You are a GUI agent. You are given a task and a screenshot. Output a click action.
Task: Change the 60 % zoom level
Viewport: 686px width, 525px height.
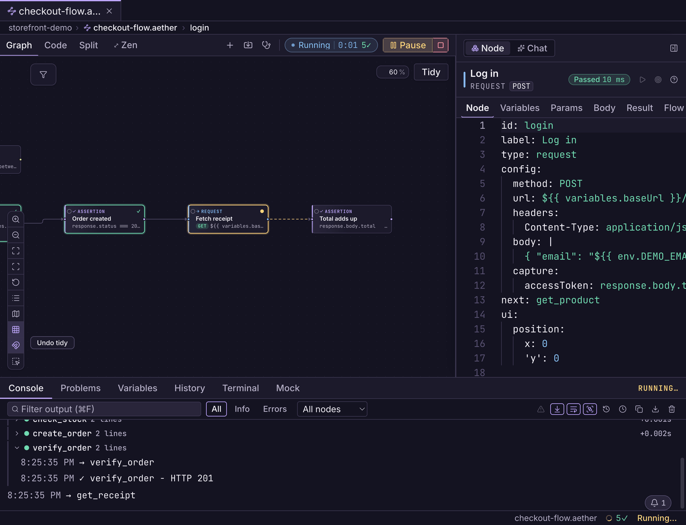393,72
